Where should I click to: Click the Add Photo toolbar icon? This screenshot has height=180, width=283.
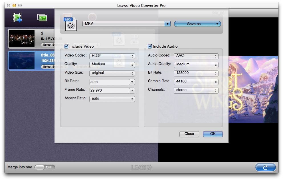click(42, 18)
